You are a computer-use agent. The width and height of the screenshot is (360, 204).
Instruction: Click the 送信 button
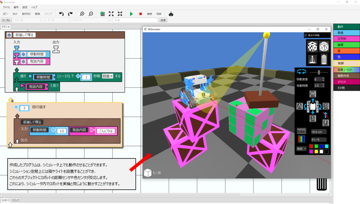(x=163, y=20)
